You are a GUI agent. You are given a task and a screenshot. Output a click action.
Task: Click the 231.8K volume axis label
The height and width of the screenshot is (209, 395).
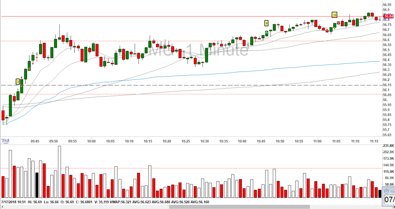(388, 145)
